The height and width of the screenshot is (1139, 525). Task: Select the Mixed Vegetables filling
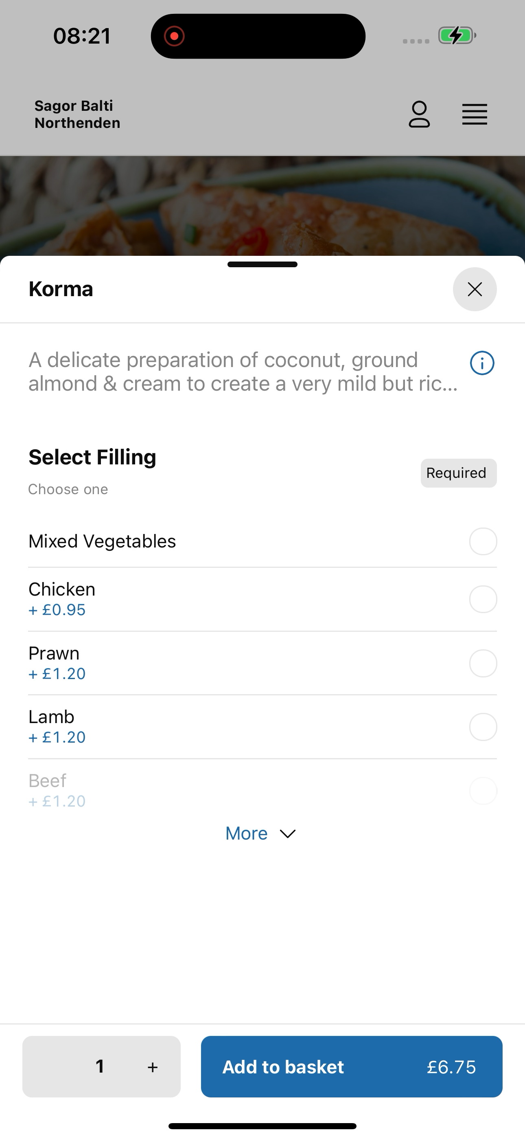(x=262, y=541)
